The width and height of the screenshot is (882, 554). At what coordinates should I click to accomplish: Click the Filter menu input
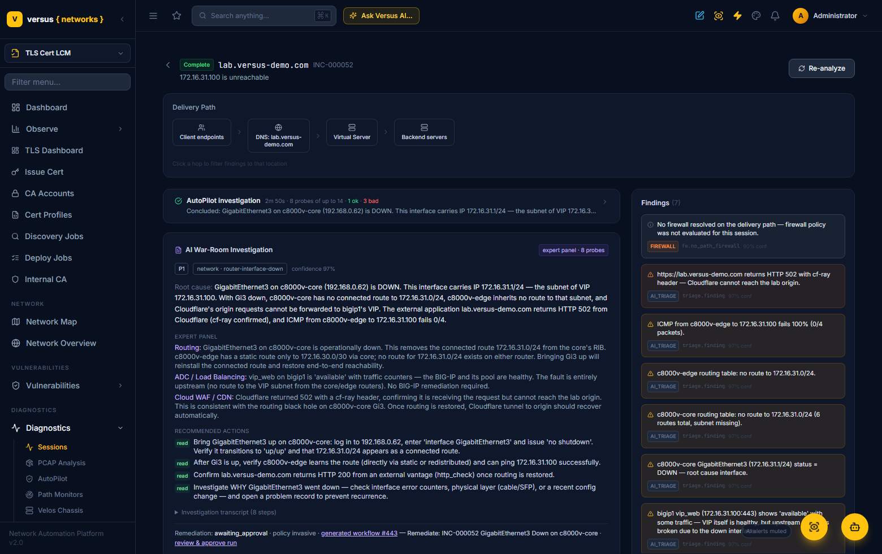click(67, 82)
